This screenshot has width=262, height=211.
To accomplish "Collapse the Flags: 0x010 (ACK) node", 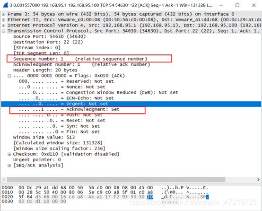I will pos(9,76).
